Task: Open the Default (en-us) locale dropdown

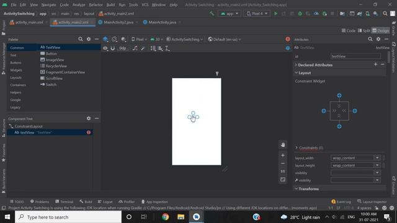Action: (225, 39)
